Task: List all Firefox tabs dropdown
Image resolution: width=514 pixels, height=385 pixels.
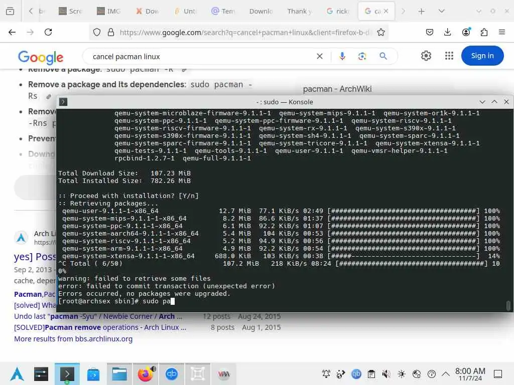Action: coord(441,11)
